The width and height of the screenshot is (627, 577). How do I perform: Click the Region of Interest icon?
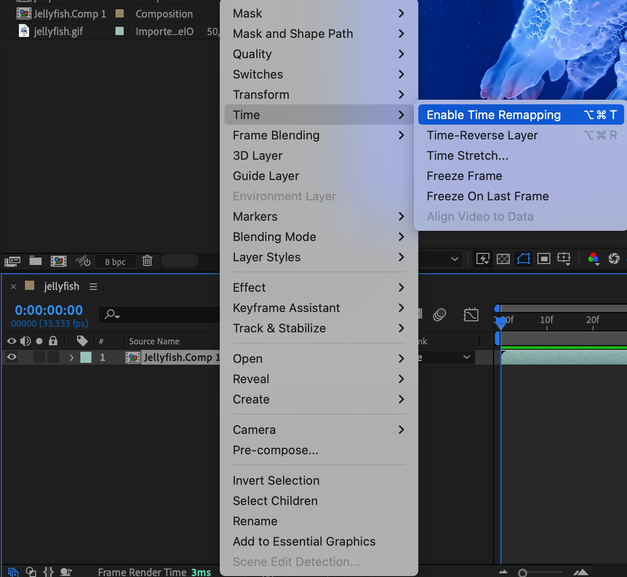(x=544, y=259)
